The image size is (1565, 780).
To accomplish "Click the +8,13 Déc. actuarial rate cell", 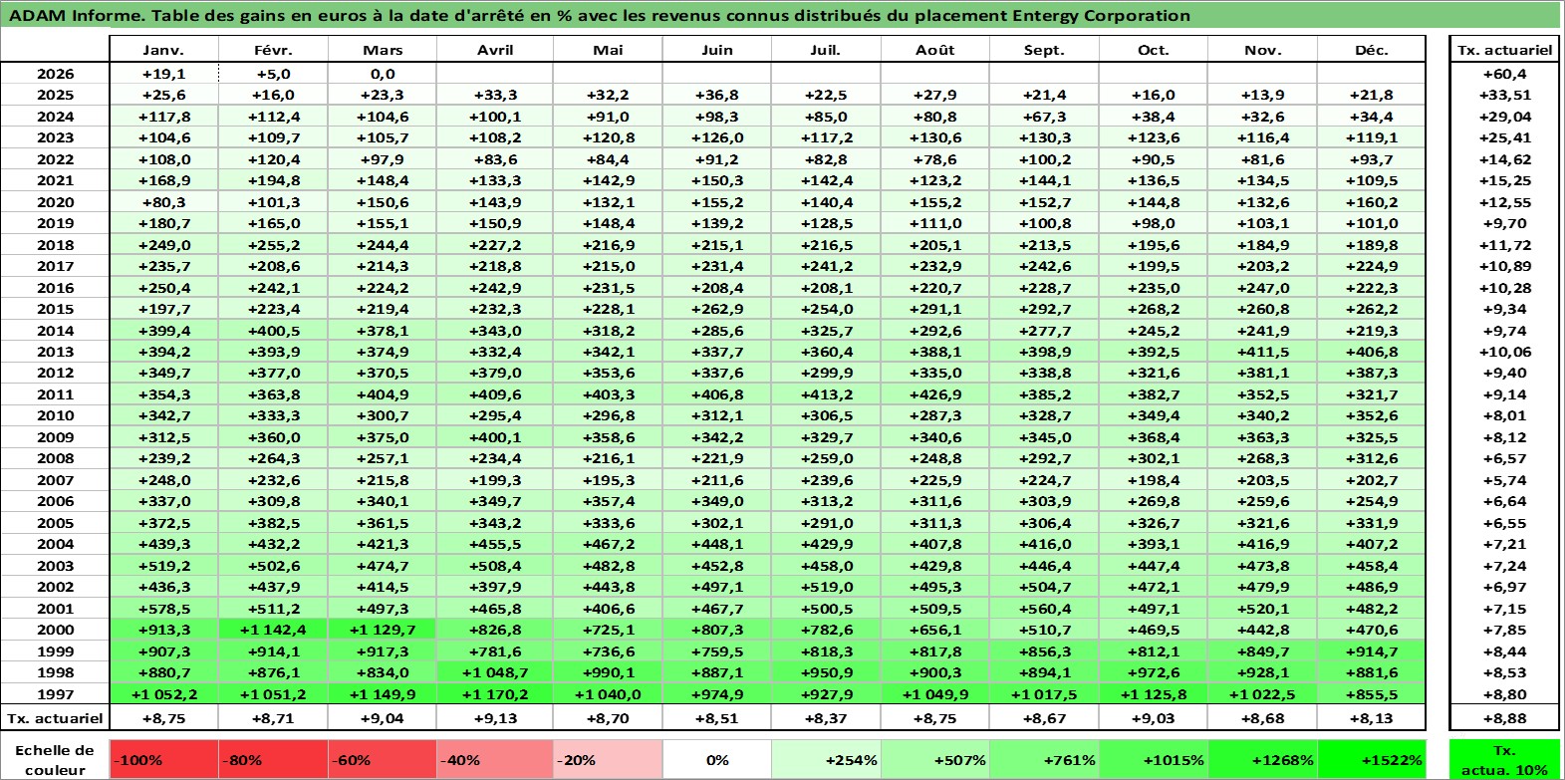I will [x=1371, y=717].
